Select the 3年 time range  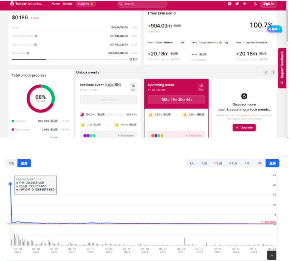[x=259, y=163]
